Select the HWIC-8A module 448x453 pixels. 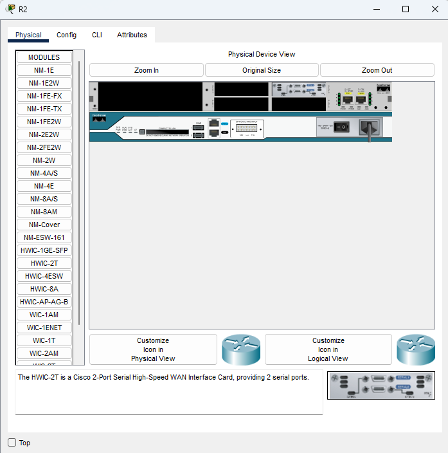pyautogui.click(x=44, y=289)
